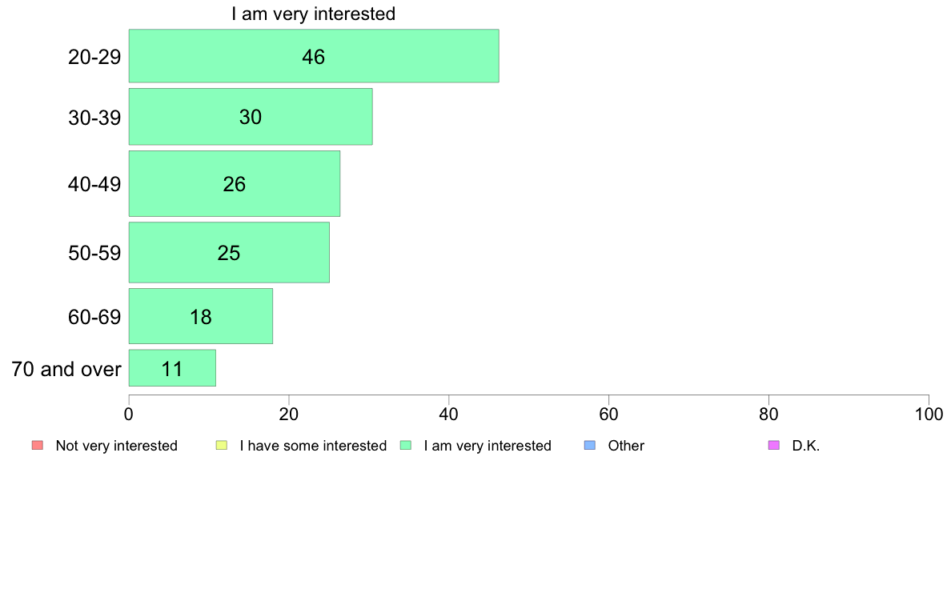Image resolution: width=951 pixels, height=589 pixels.
Task: Click the 20-29 age group label
Action: (x=94, y=57)
